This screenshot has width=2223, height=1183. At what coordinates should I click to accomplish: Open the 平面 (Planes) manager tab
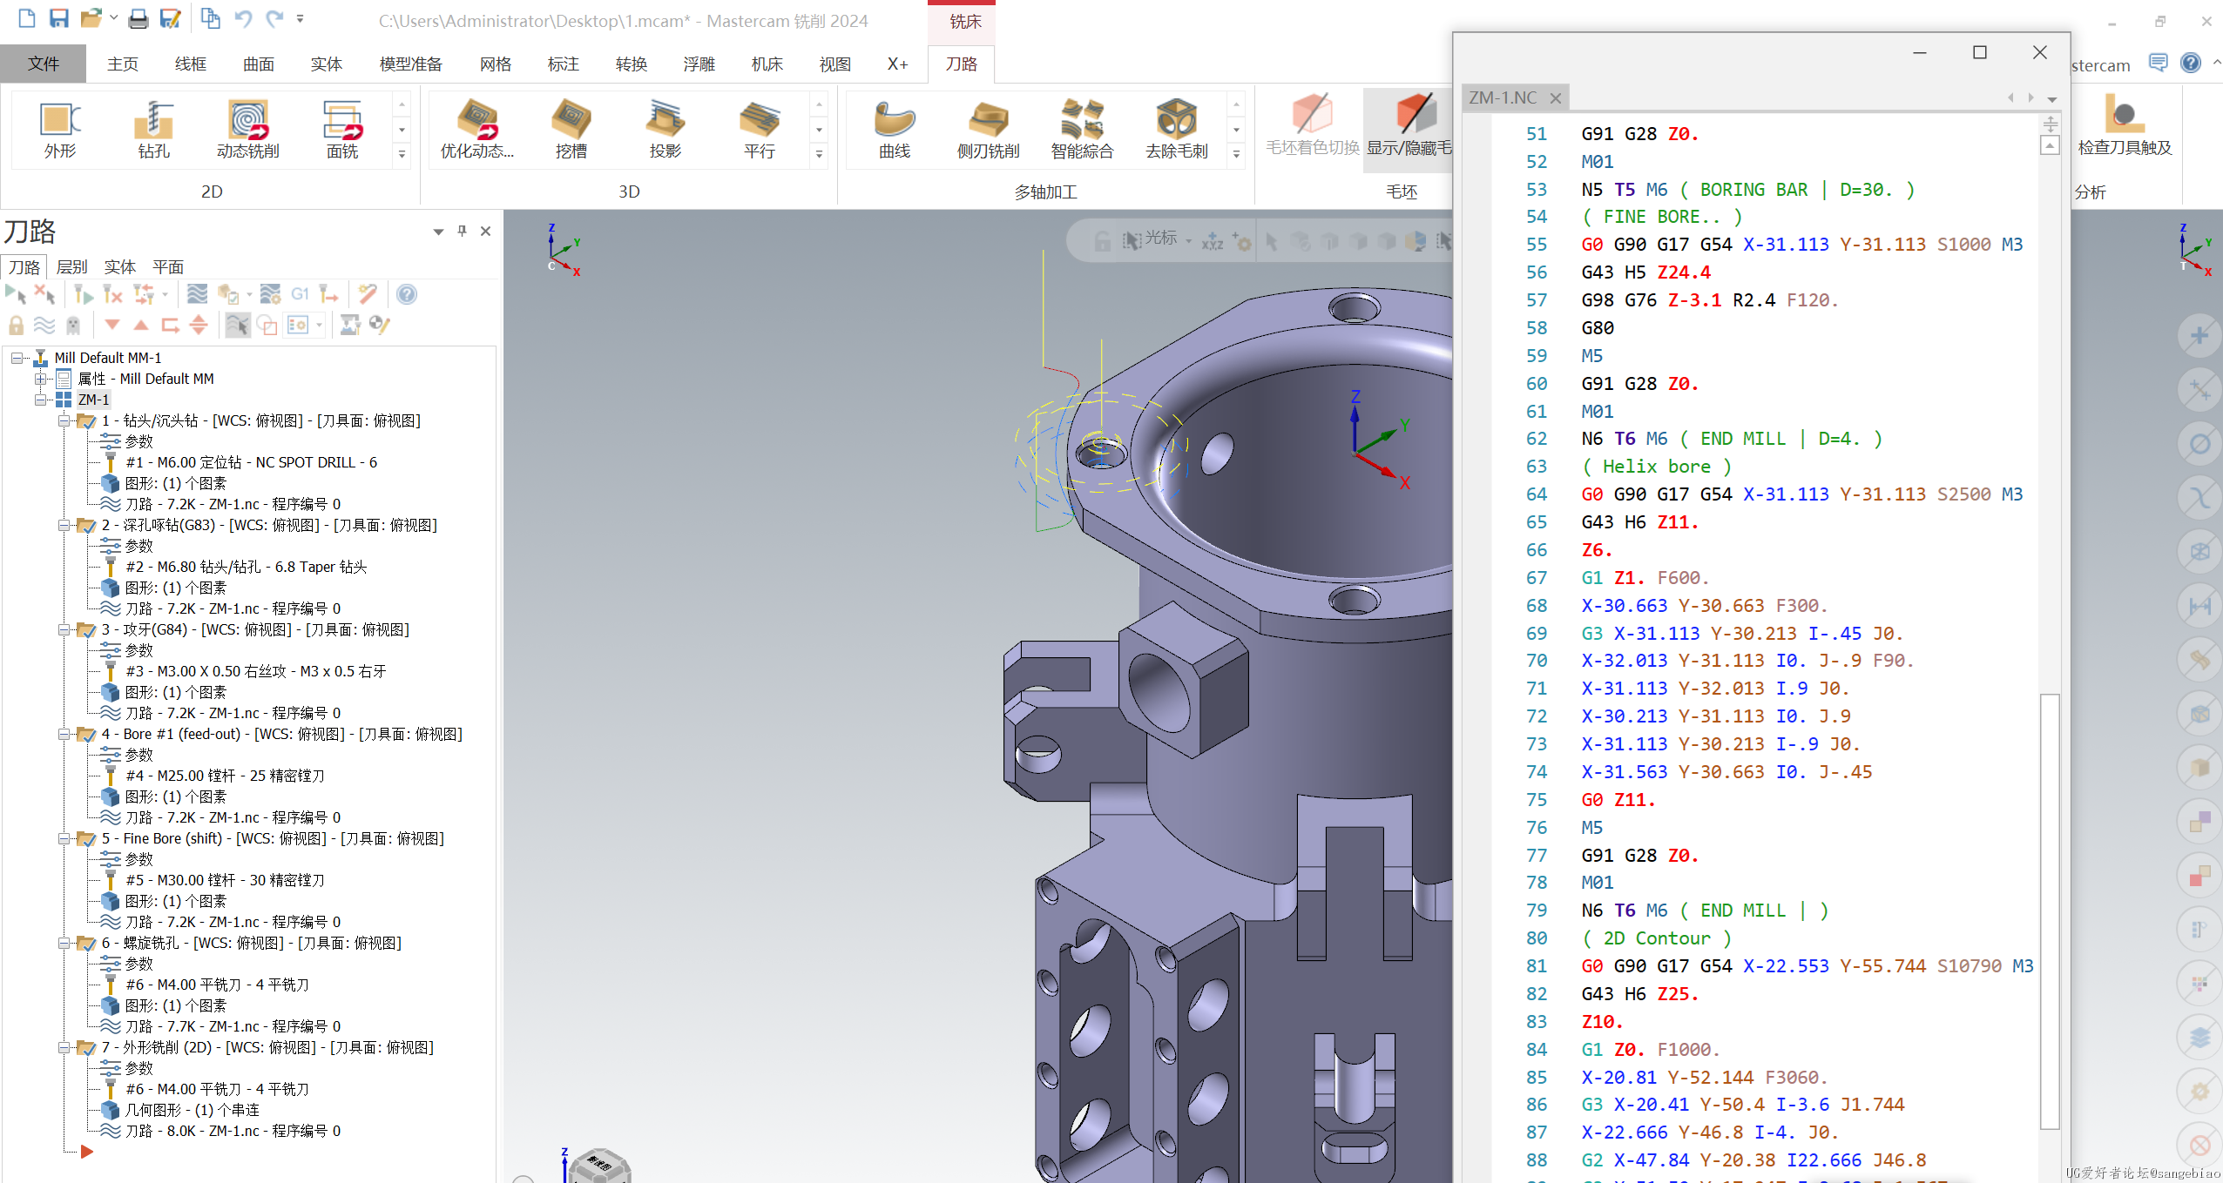click(168, 266)
